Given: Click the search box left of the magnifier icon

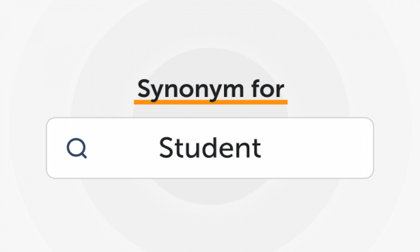Looking at the screenshot, I should [56, 148].
